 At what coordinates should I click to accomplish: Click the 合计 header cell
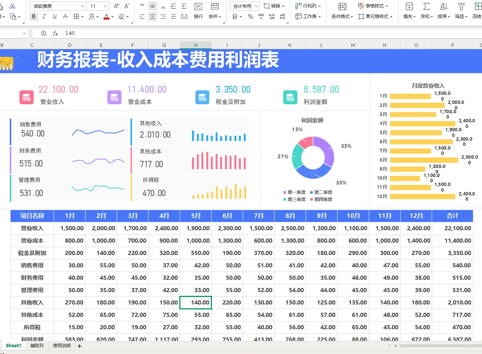click(x=453, y=216)
